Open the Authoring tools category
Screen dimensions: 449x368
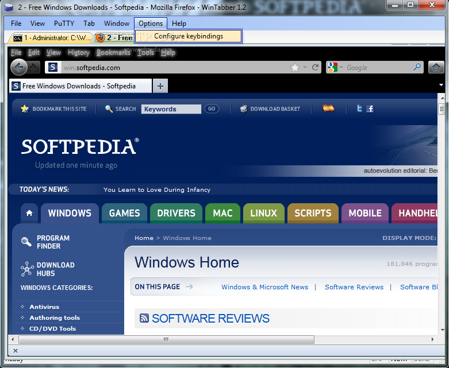pyautogui.click(x=55, y=317)
